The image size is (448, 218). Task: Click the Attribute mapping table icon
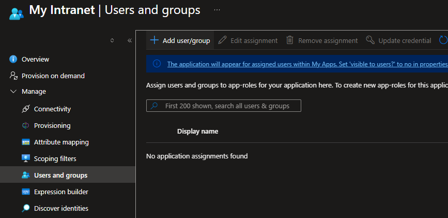tap(26, 142)
